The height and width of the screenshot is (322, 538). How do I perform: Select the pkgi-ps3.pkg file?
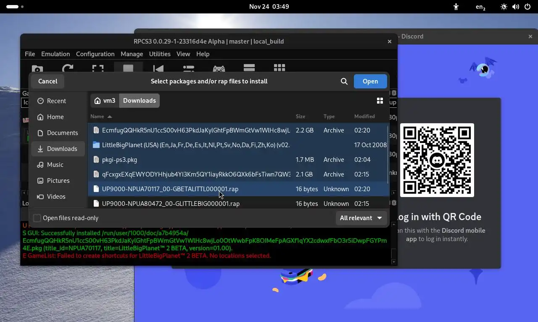[237, 160]
